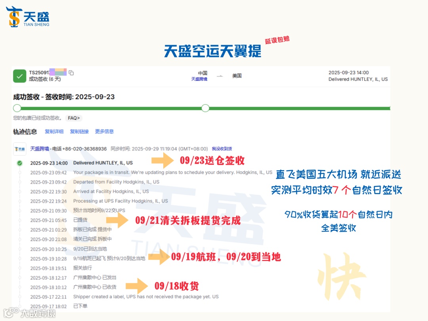Click the 延误包赔 red label

[x=277, y=40]
